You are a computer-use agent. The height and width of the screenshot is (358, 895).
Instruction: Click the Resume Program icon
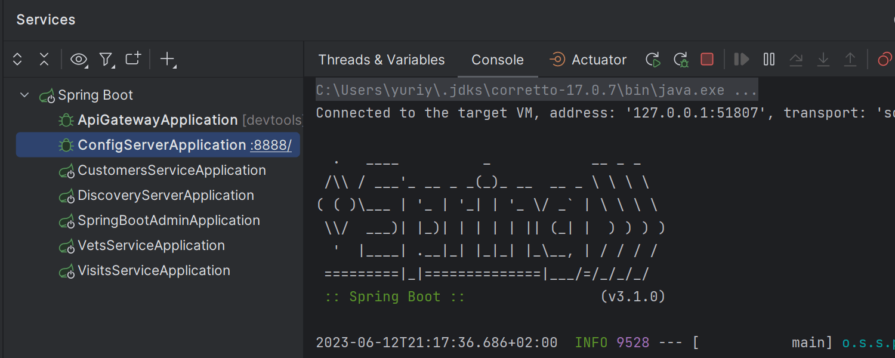(742, 59)
